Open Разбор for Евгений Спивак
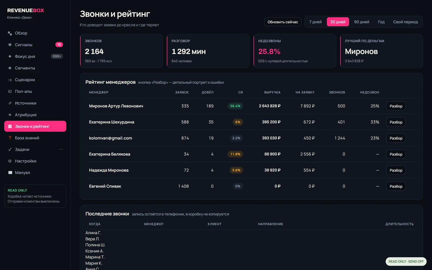Image resolution: width=432 pixels, height=270 pixels. (396, 186)
